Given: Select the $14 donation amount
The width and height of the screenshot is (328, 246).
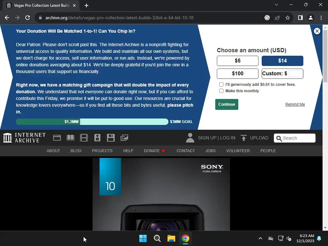Looking at the screenshot, I should click(283, 61).
